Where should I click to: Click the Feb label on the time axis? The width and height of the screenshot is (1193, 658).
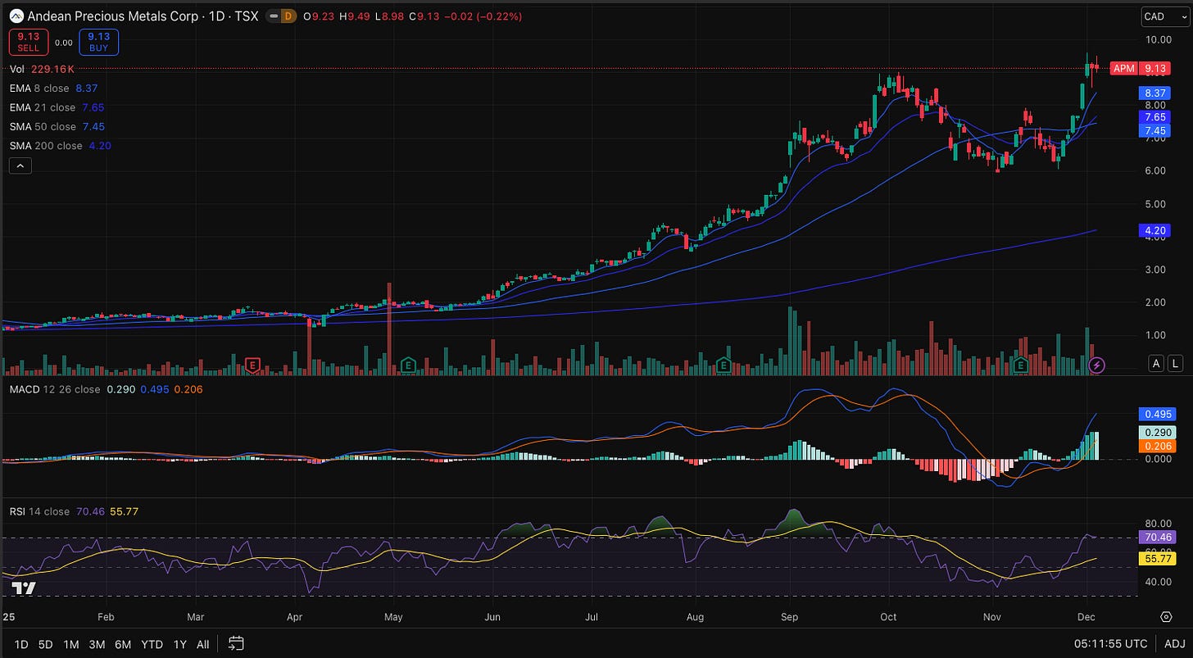106,615
